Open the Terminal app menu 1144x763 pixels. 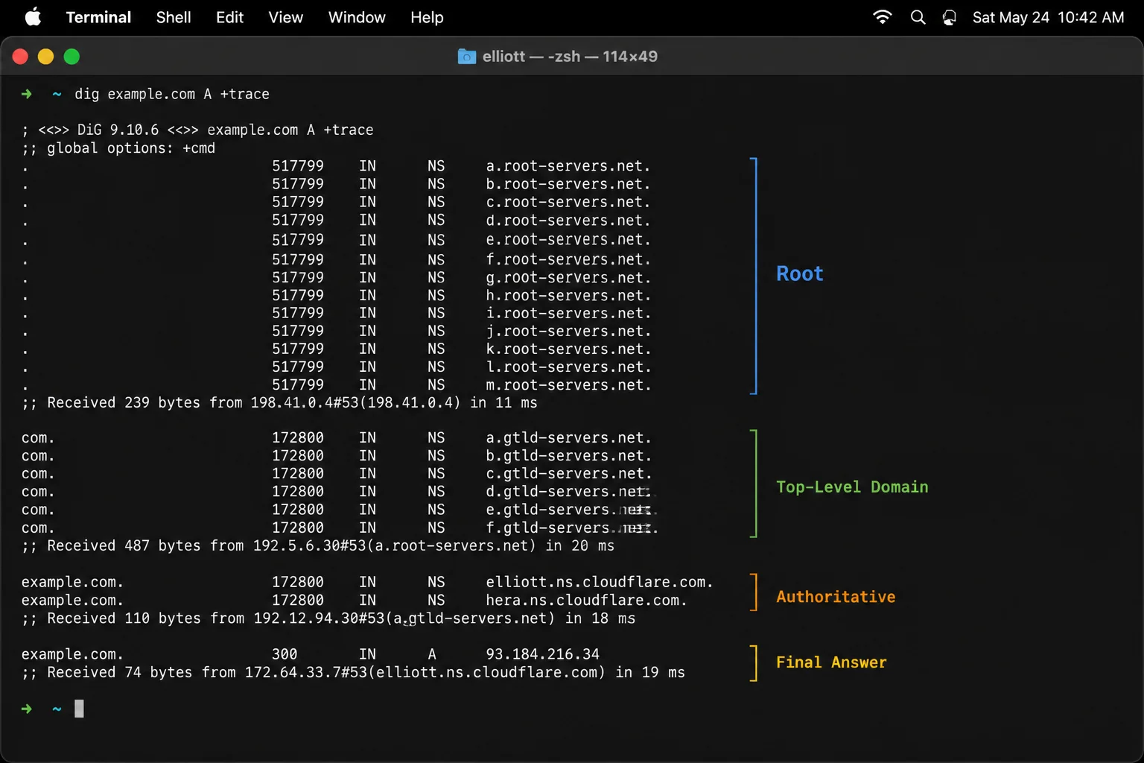[x=98, y=17]
